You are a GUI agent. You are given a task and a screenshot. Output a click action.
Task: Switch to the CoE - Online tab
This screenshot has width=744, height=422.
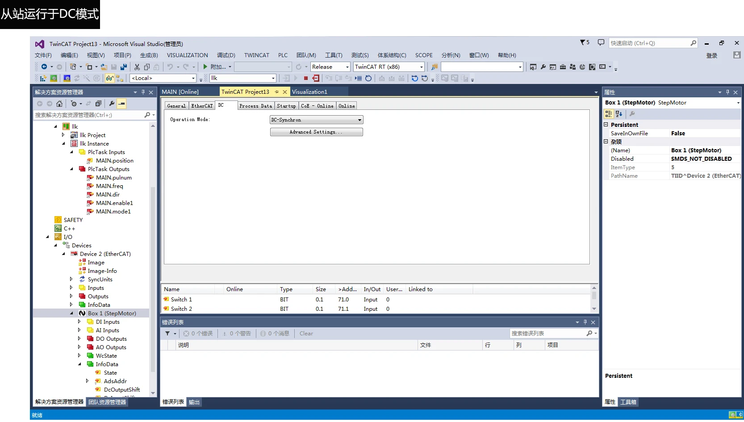point(317,106)
